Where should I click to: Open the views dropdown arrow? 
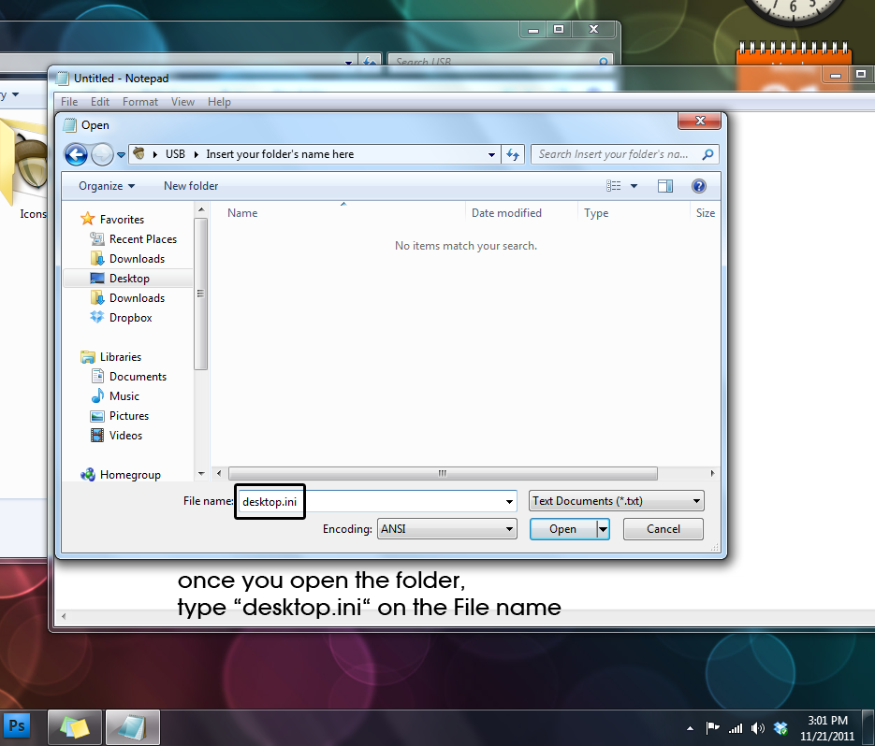coord(633,185)
